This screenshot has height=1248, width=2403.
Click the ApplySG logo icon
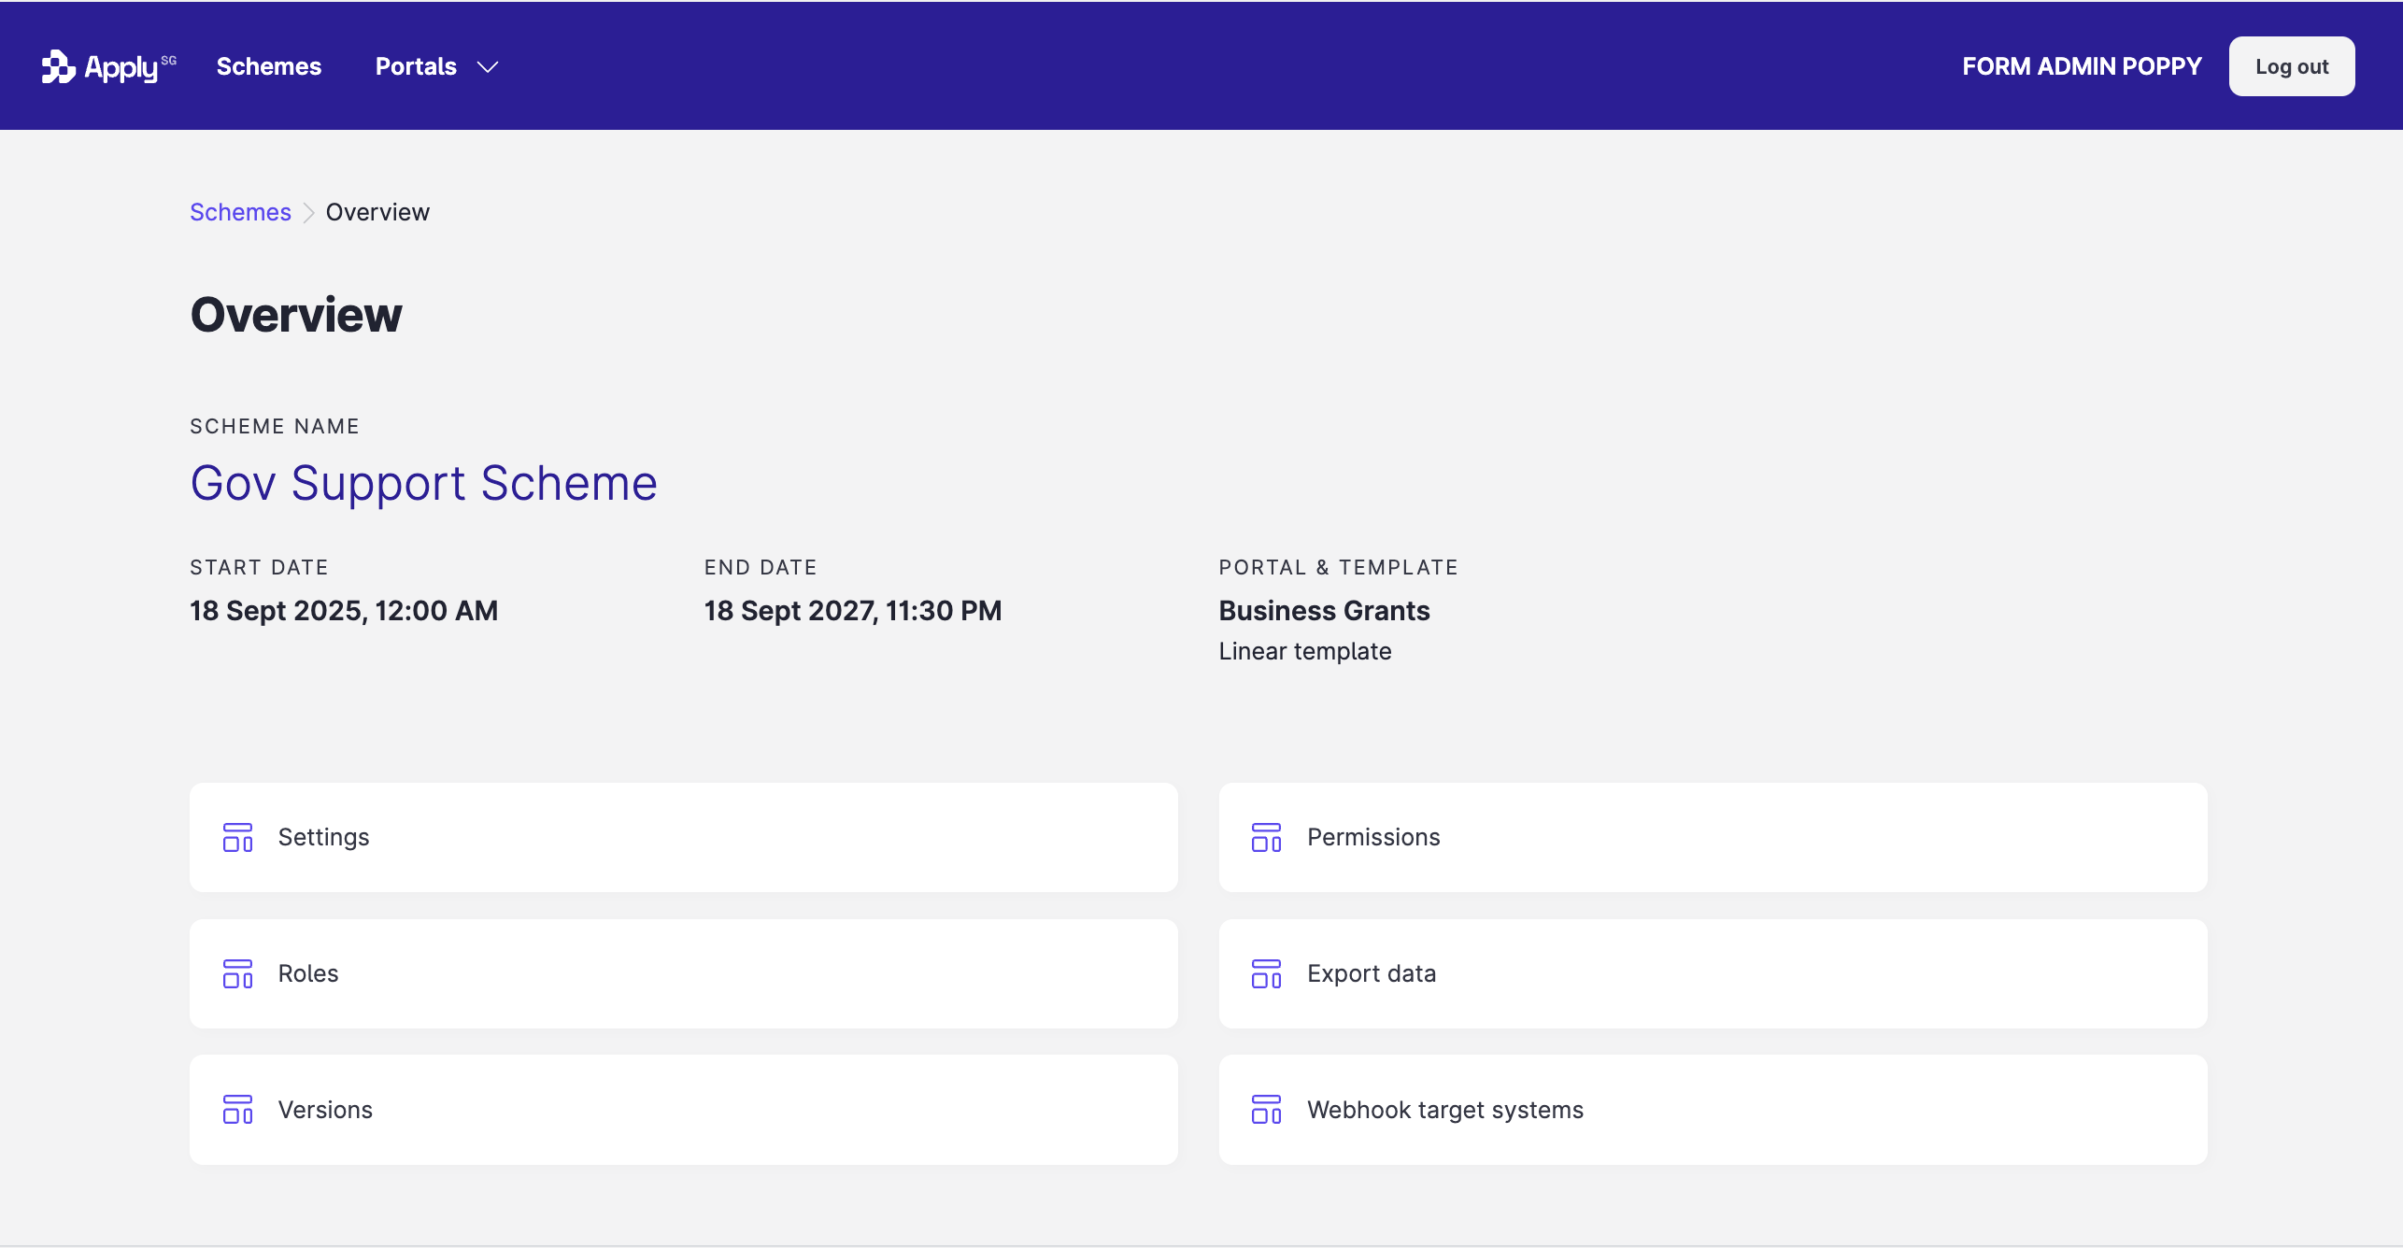pos(58,66)
